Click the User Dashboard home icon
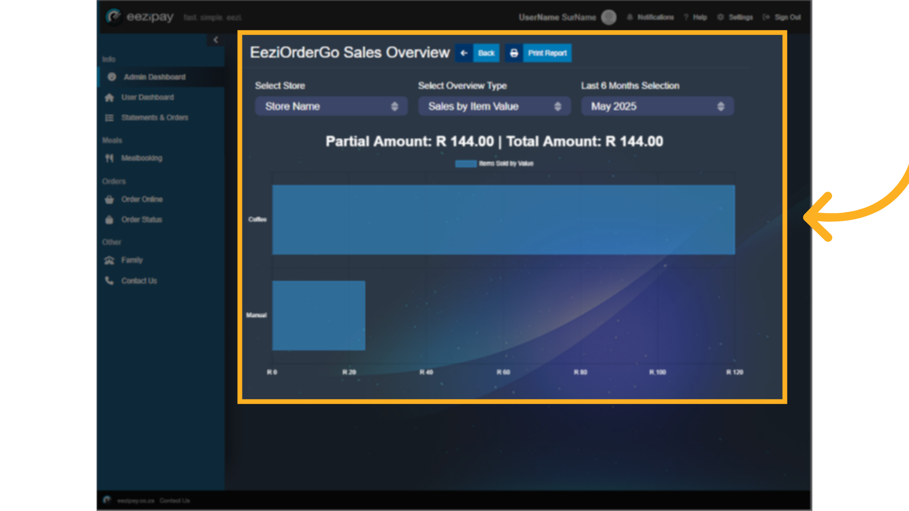 pos(109,97)
